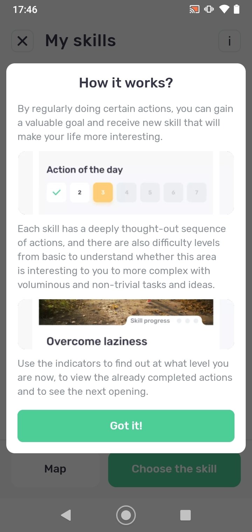The width and height of the screenshot is (252, 532).
Task: Tap the vibrate mode status icon
Action: tap(209, 9)
